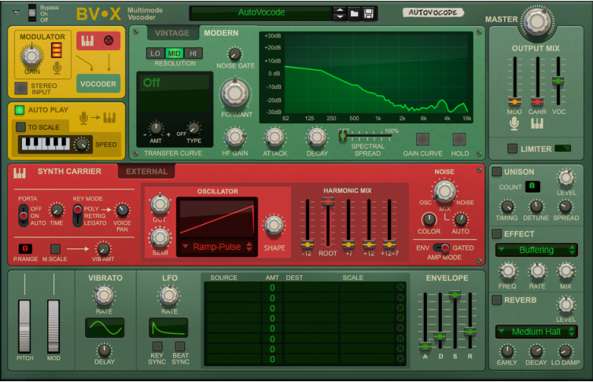Select LO resolution
This screenshot has width=593, height=382.
coord(156,53)
